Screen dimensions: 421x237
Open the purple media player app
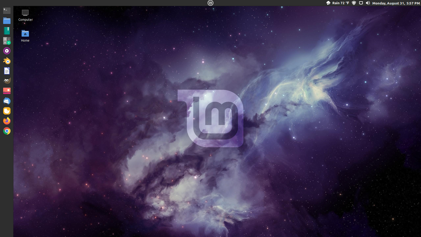(7, 51)
